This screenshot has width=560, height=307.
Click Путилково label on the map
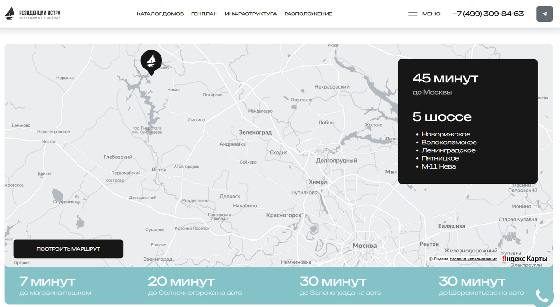pyautogui.click(x=304, y=192)
